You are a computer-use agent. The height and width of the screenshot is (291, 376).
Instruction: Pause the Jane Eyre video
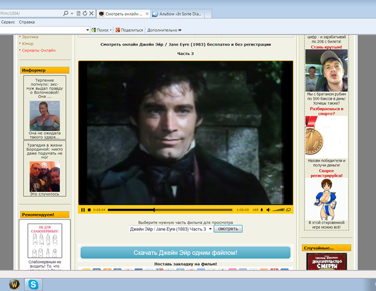pos(83,210)
